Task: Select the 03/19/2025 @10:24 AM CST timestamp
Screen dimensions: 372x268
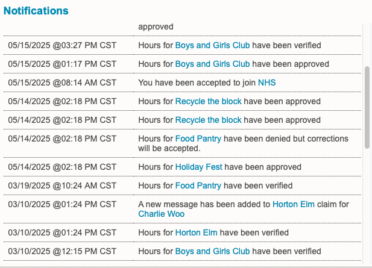Action: click(x=62, y=185)
